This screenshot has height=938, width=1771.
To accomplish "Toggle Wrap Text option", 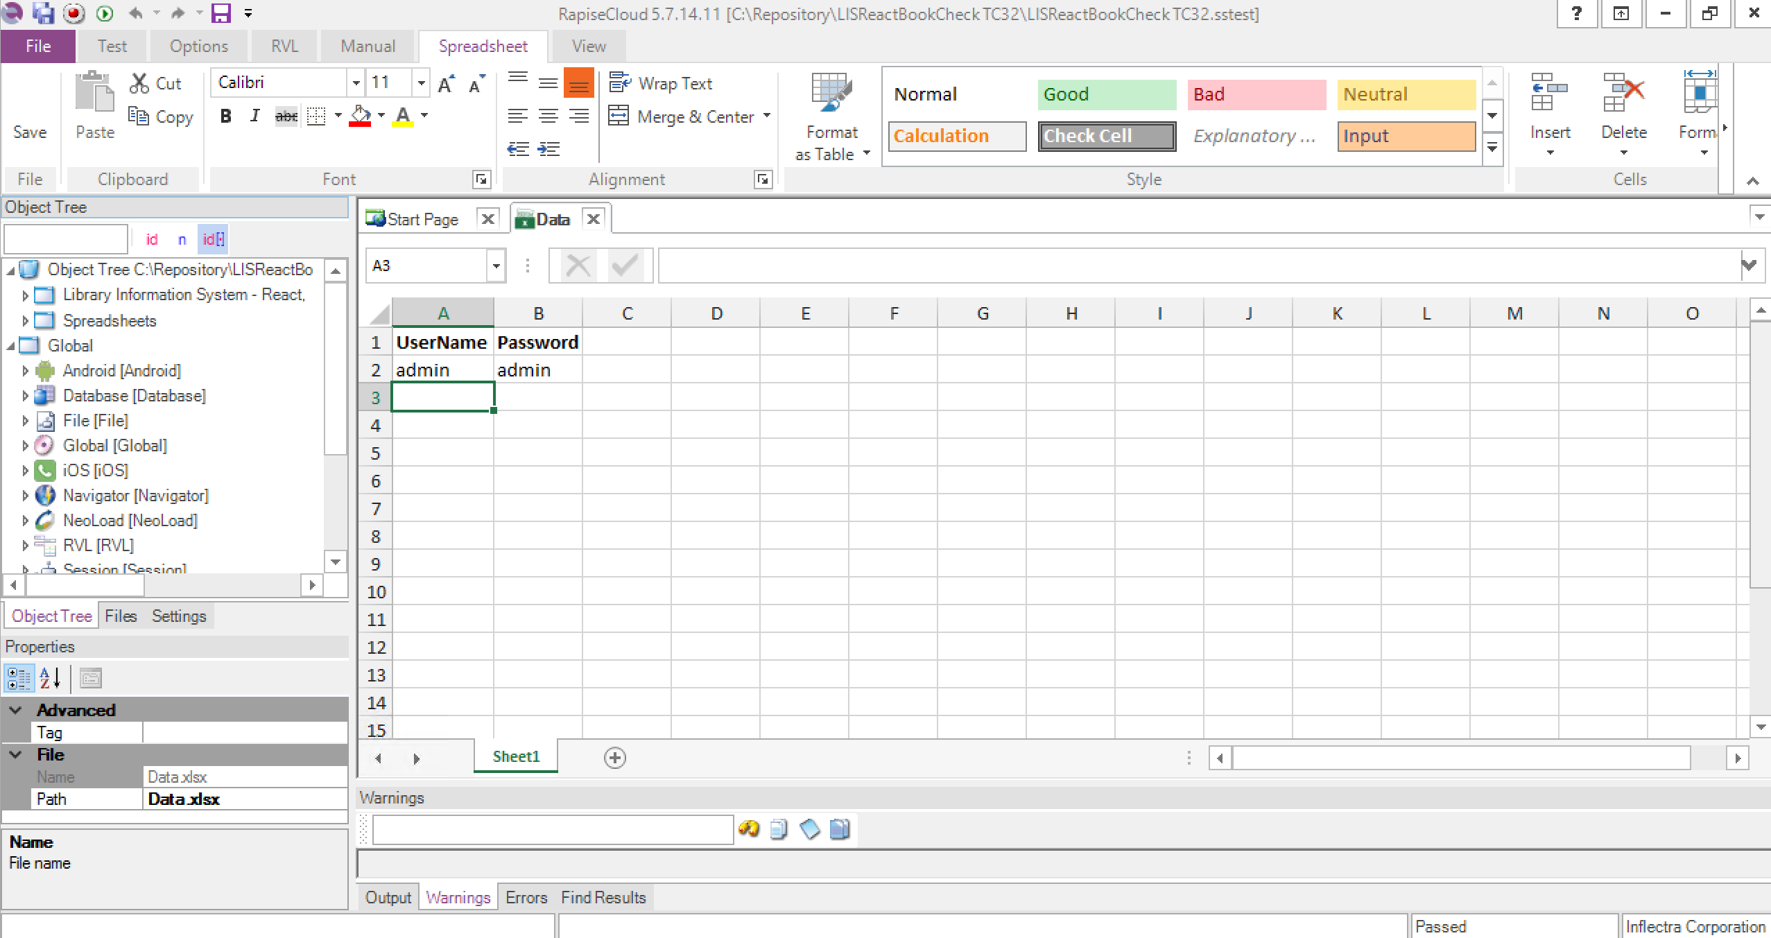I will point(661,83).
